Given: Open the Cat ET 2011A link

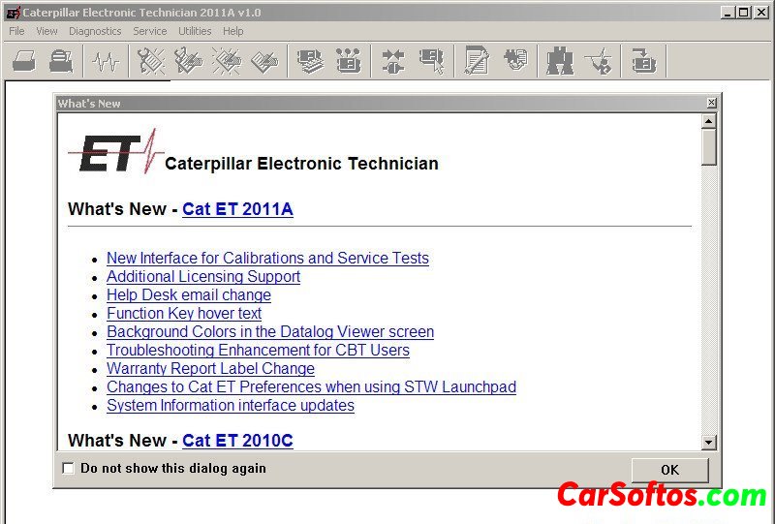Looking at the screenshot, I should point(237,209).
